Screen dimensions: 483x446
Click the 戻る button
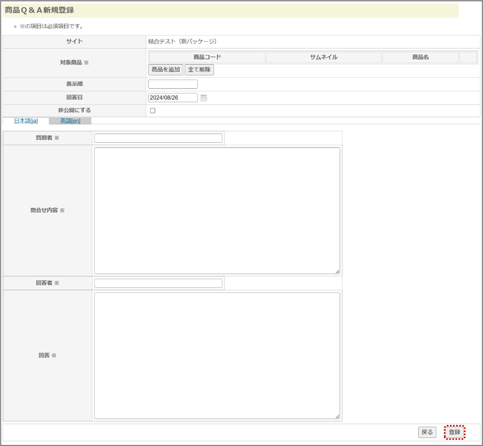(x=427, y=432)
